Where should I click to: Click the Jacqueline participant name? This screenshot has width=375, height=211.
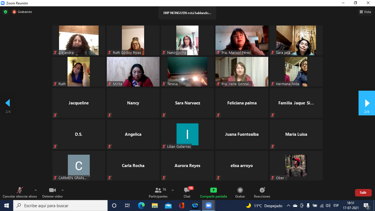(x=79, y=103)
